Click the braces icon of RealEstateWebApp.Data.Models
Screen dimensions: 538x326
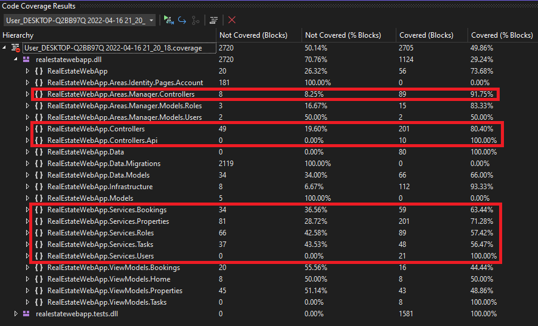[x=39, y=175]
